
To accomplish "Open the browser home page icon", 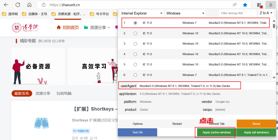I will click(x=29, y=5).
